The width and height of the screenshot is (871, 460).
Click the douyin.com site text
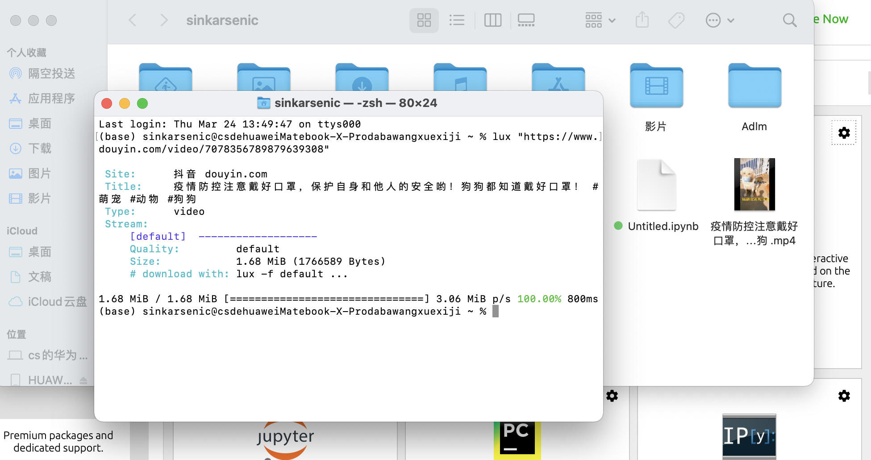tap(236, 174)
